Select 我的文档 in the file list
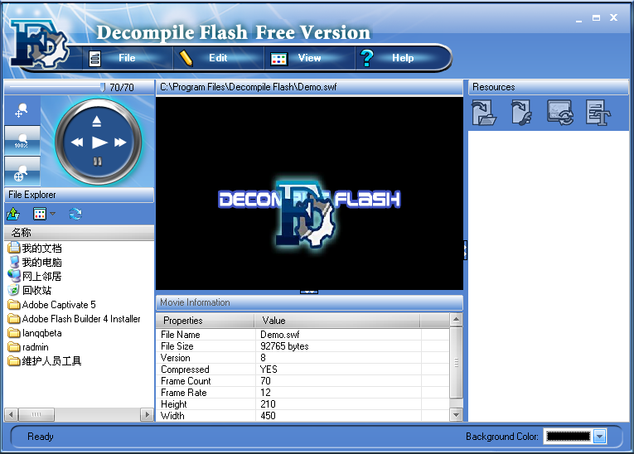This screenshot has height=454, width=634. click(x=35, y=249)
